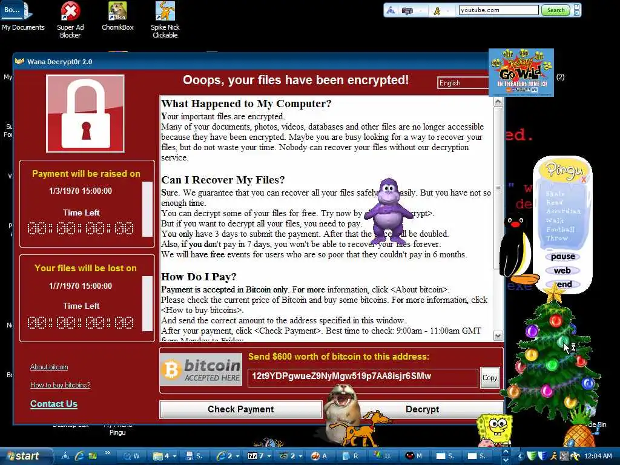The image size is (620, 465).
Task: Open the How to buy bitcoins? link
Action: 61,384
